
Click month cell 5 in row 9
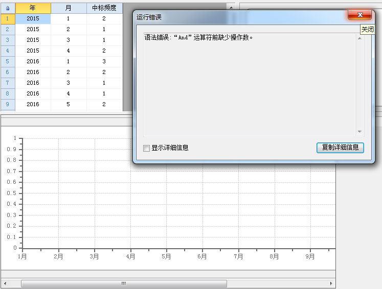69,104
